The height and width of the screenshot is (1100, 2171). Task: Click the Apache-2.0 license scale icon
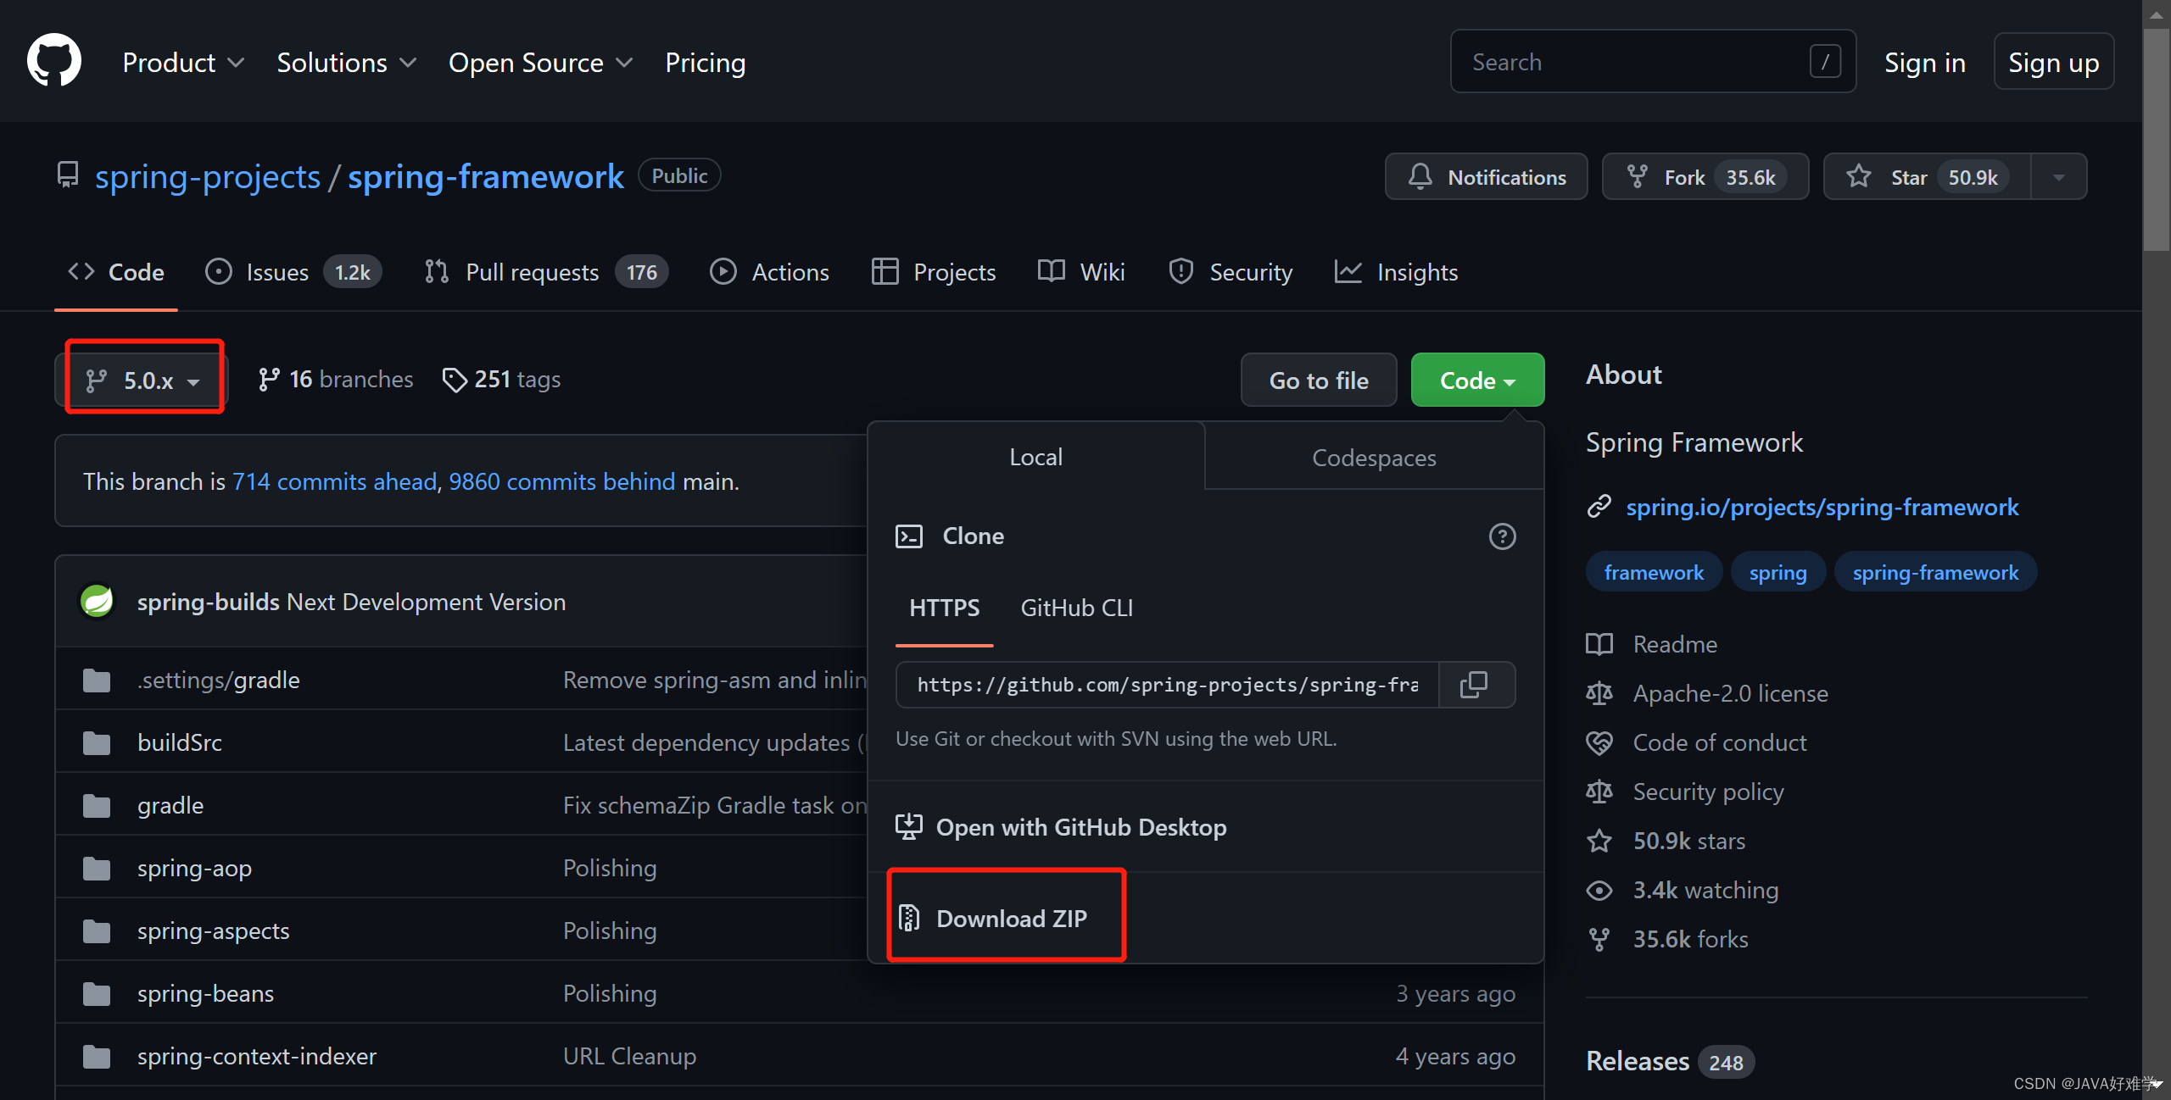1599,693
